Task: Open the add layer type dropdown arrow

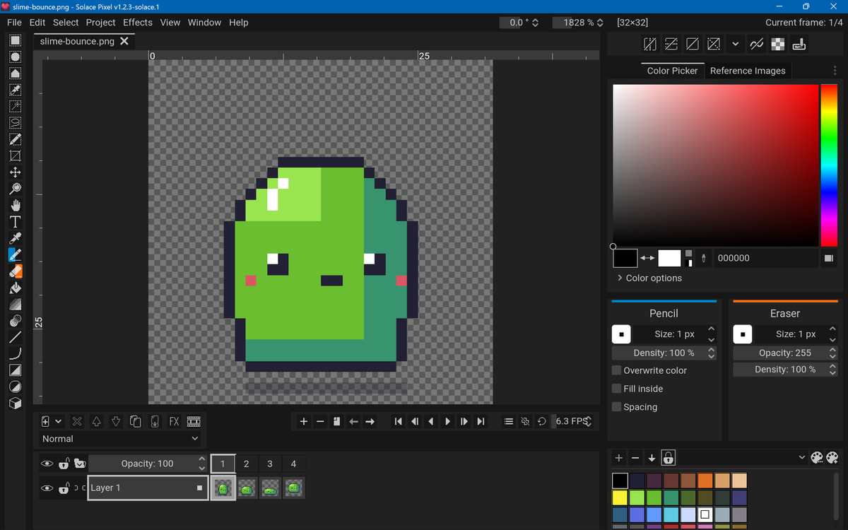Action: pos(58,421)
